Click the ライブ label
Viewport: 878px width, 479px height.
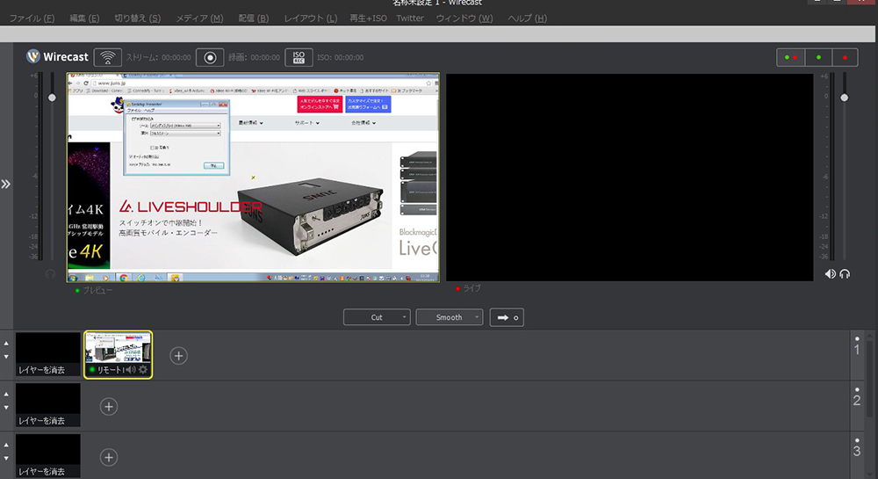(x=471, y=288)
